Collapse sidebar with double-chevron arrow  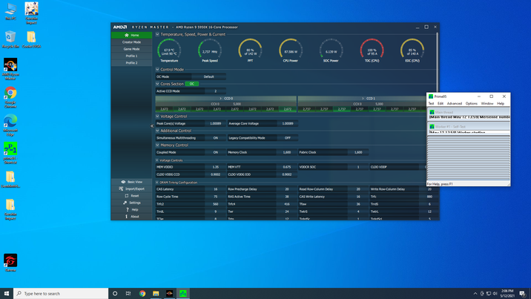(152, 126)
